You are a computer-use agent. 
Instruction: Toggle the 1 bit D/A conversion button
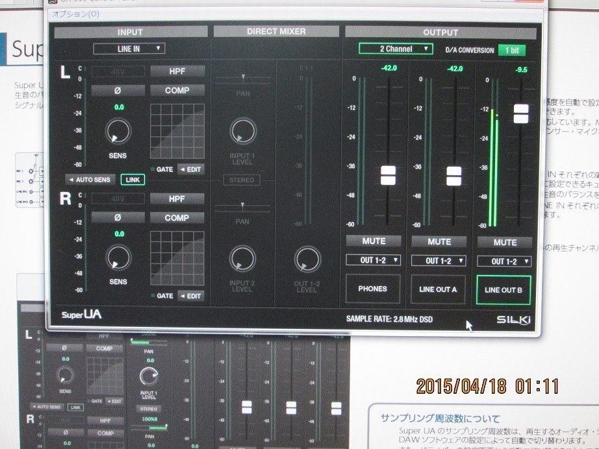[x=512, y=51]
